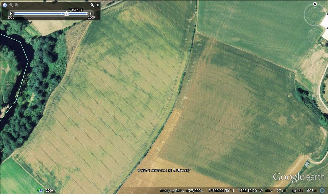This screenshot has height=194, width=328.
Task: Step forward to the next imagery date
Action: pyautogui.click(x=91, y=14)
